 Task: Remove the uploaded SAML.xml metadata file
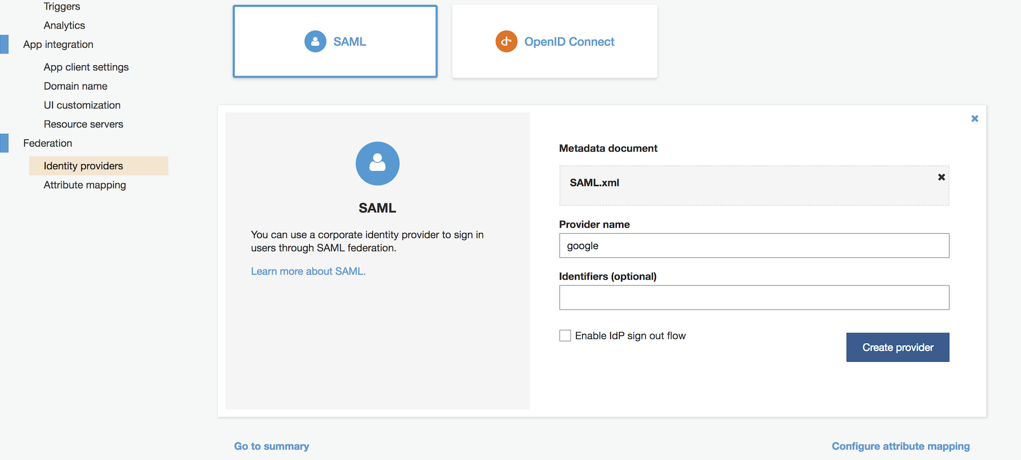pos(941,177)
